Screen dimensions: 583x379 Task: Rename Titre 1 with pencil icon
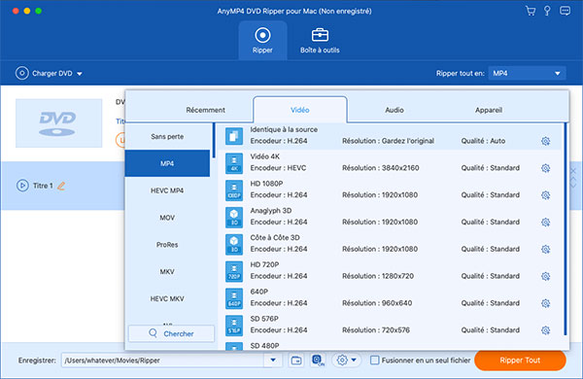coord(61,186)
